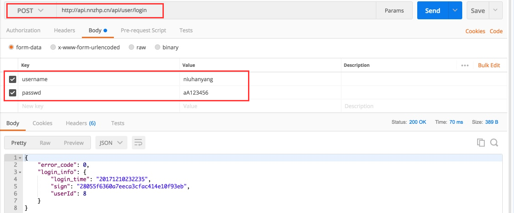
Task: Click the niuhanyang value cell
Action: tap(260, 79)
